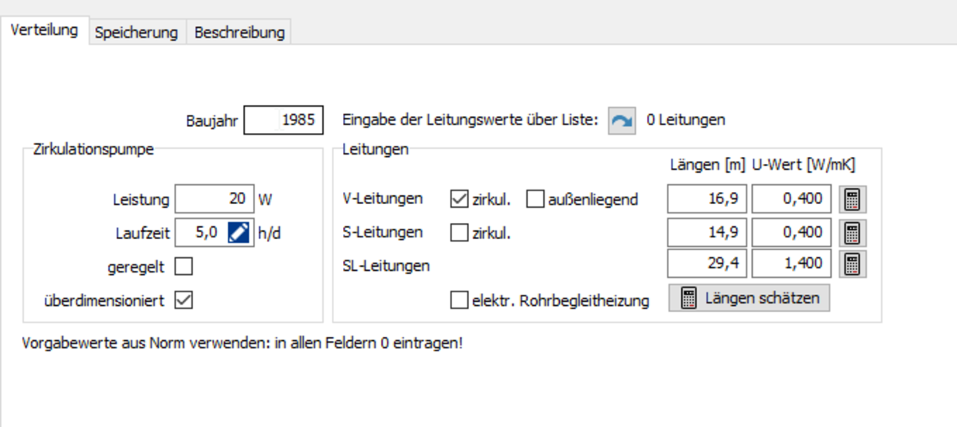Toggle the geregelt checkbox
Image resolution: width=957 pixels, height=427 pixels.
[x=183, y=267]
